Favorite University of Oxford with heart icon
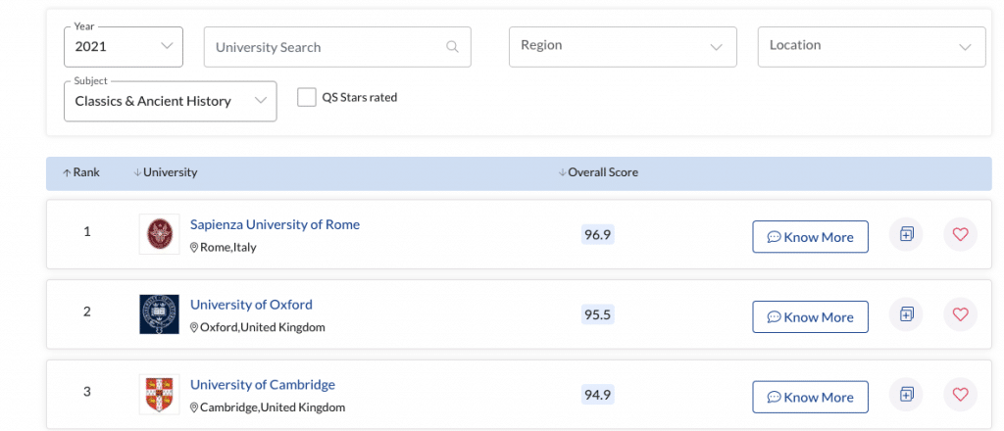The image size is (1004, 431). coord(961,314)
